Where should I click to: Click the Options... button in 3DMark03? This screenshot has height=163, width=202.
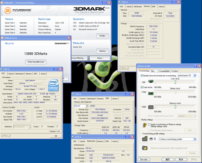(x=102, y=51)
